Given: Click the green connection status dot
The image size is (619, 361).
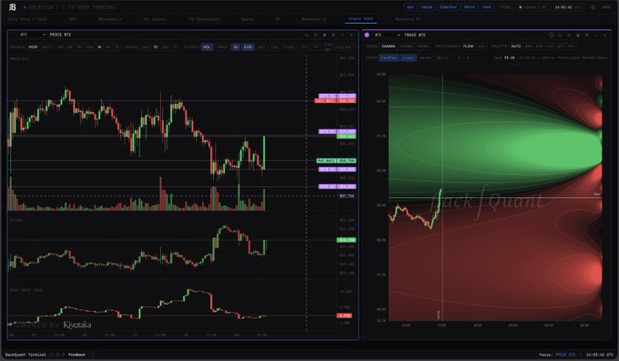Looking at the screenshot, I should point(521,7).
